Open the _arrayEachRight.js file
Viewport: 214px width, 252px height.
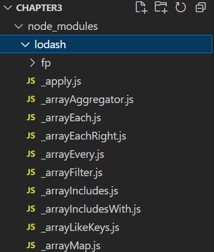[84, 136]
